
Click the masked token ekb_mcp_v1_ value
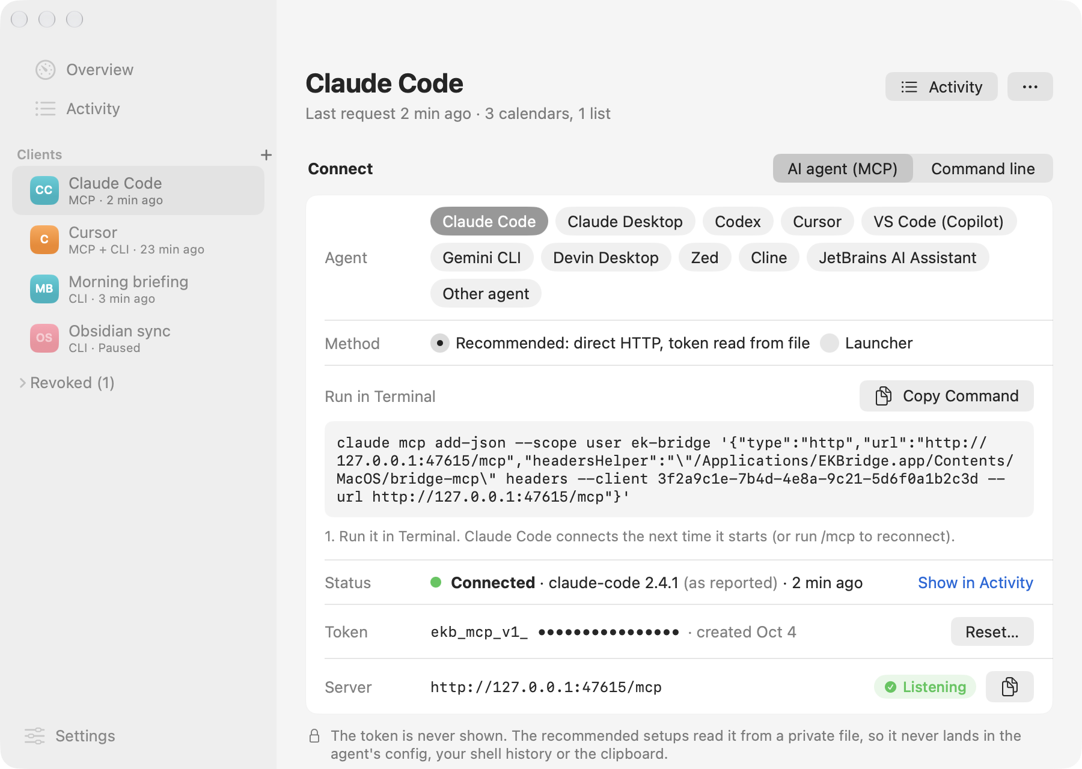tap(555, 632)
